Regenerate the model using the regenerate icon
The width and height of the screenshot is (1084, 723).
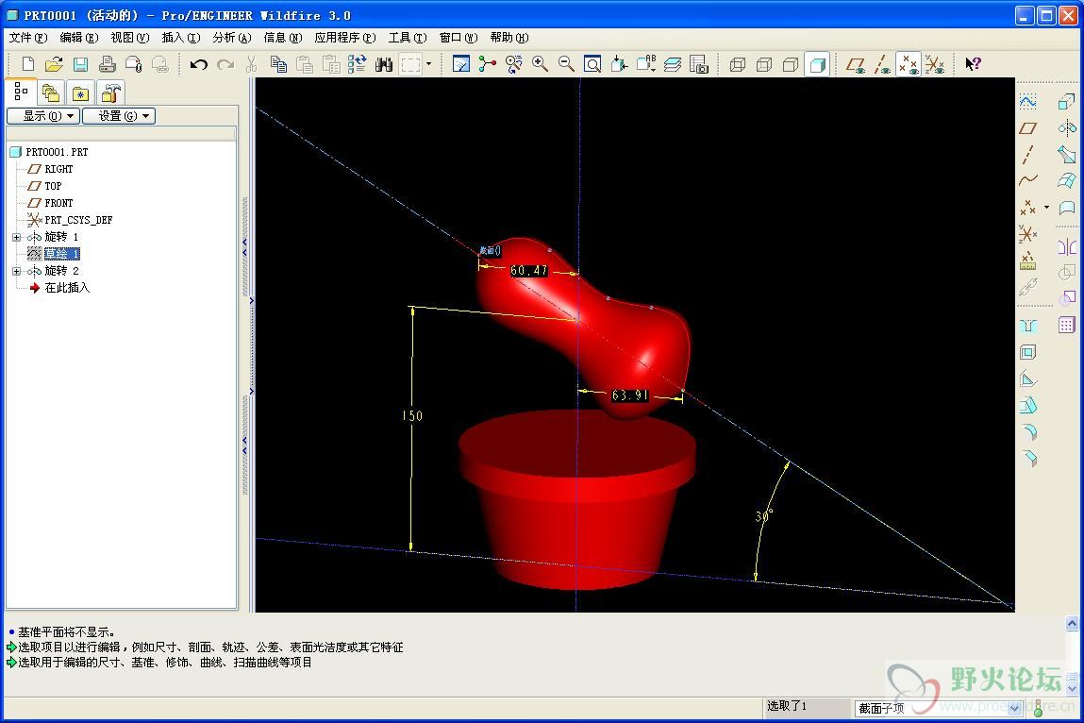(x=358, y=64)
